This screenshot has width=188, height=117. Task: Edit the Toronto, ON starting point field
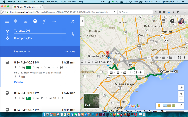pyautogui.click(x=40, y=31)
